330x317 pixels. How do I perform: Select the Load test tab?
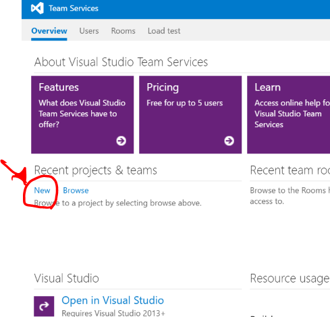point(164,31)
